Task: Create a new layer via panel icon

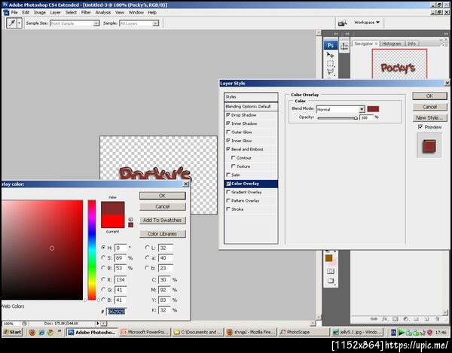Action: (x=426, y=319)
